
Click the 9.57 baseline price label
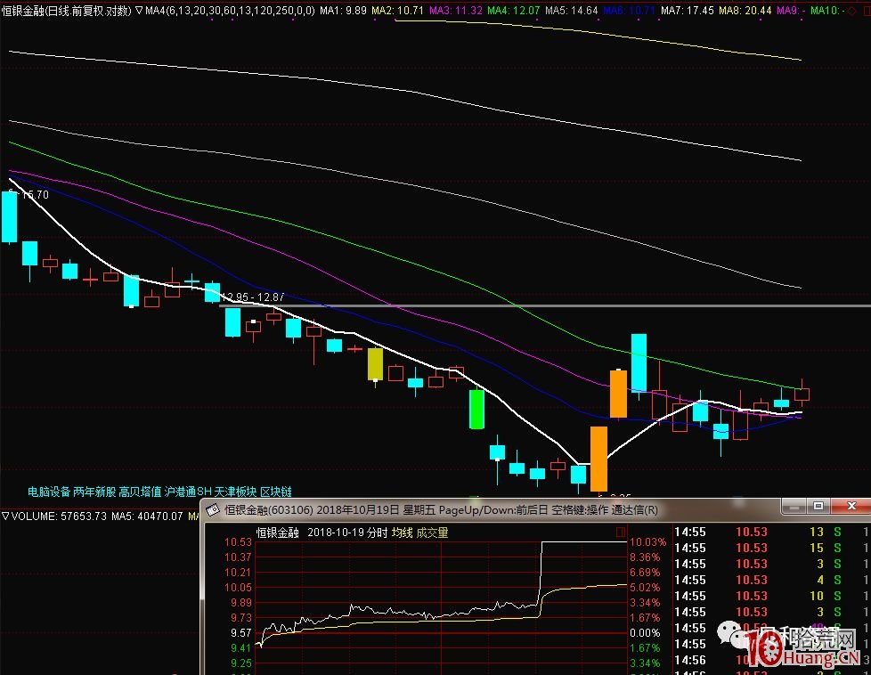241,633
